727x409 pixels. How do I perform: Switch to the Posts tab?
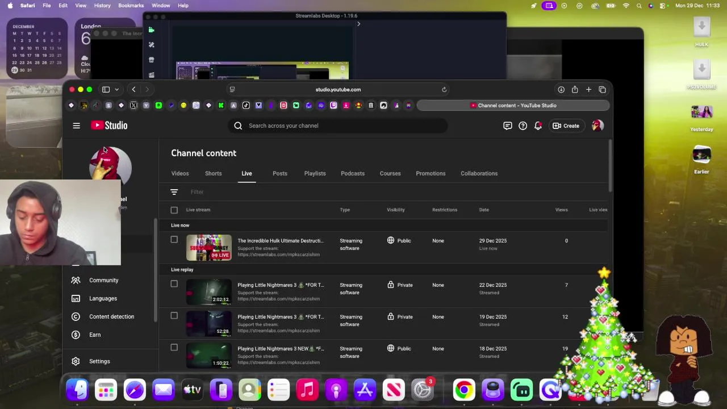point(280,173)
